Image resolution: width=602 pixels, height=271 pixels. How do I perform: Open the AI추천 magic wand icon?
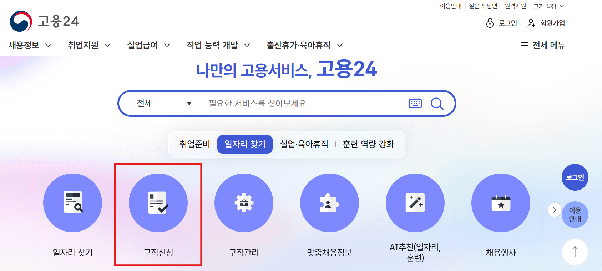point(415,203)
